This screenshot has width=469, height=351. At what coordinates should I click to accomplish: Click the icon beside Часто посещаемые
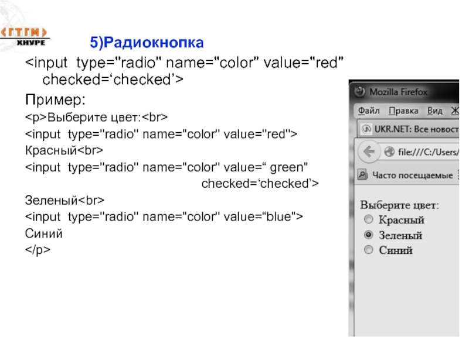pyautogui.click(x=363, y=175)
